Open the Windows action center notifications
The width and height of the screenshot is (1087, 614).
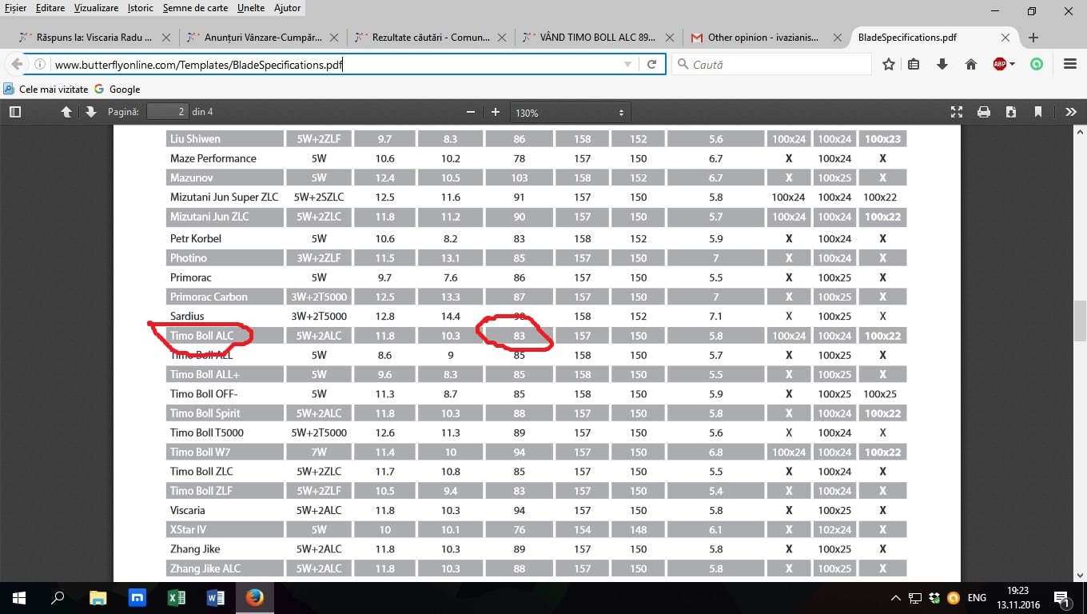coord(1063,598)
